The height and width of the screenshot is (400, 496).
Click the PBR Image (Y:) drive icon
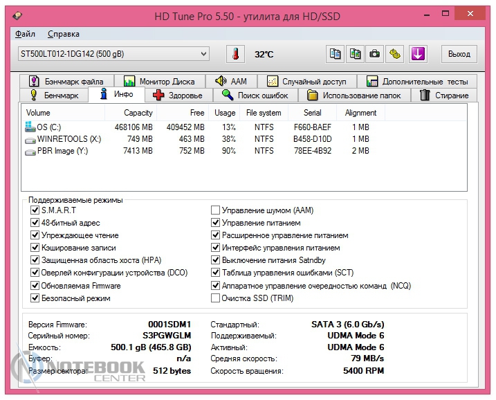[30, 152]
